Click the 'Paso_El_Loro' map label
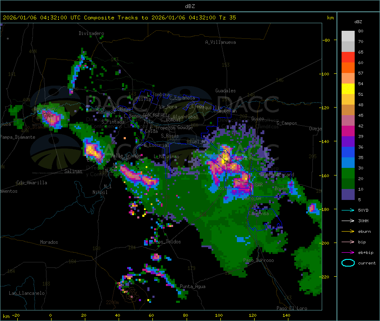 (x=292, y=308)
